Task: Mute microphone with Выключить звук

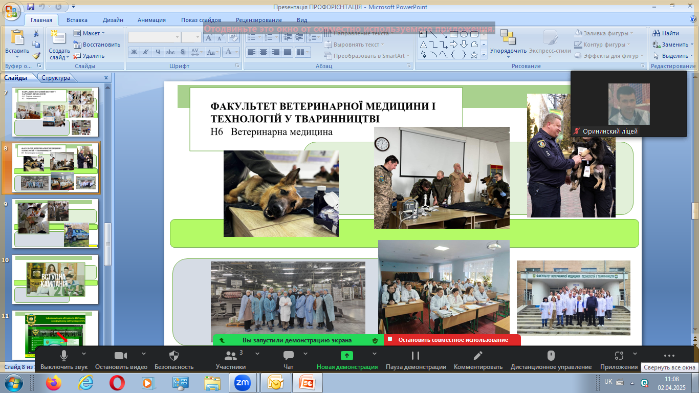Action: click(64, 356)
